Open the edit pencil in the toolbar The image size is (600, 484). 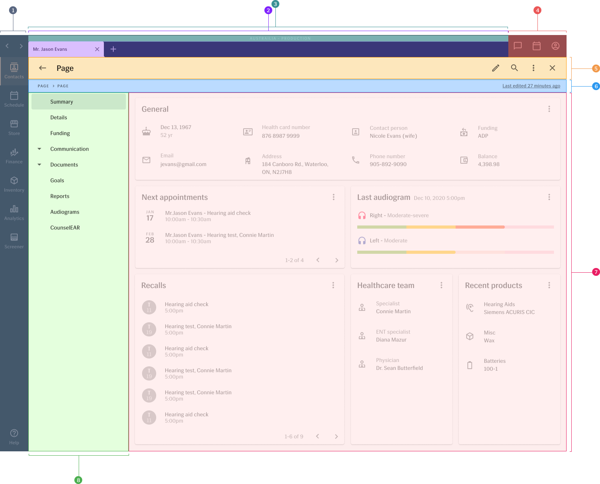[495, 68]
